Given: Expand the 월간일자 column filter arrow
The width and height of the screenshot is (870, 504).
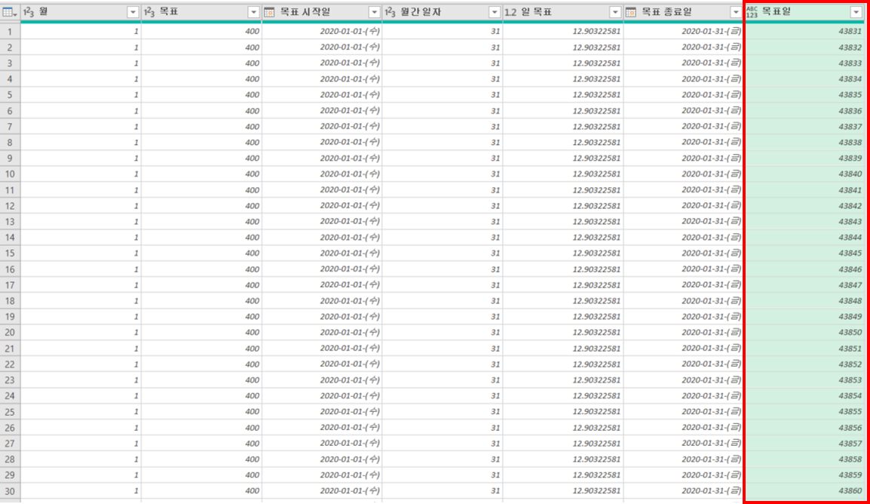Looking at the screenshot, I should click(495, 12).
